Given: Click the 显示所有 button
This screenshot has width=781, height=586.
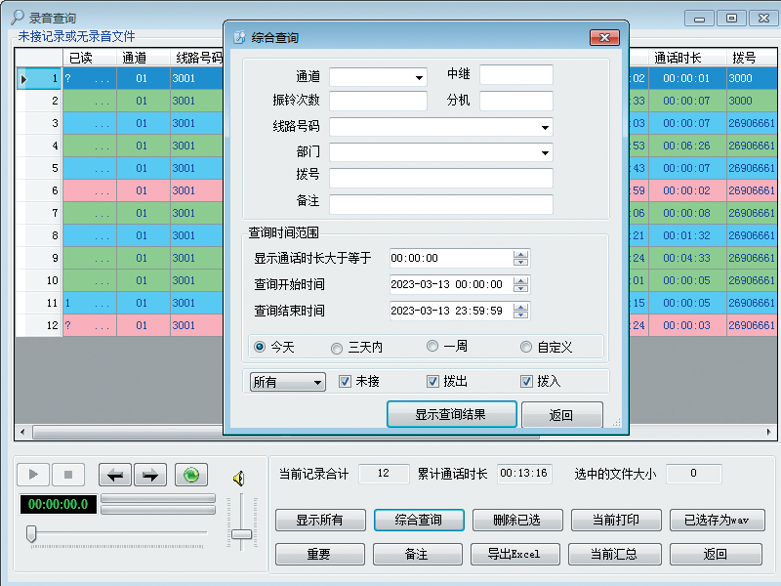Looking at the screenshot, I should click(x=320, y=520).
